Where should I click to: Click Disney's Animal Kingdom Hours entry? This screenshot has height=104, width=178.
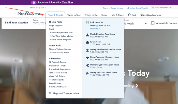click(x=105, y=58)
